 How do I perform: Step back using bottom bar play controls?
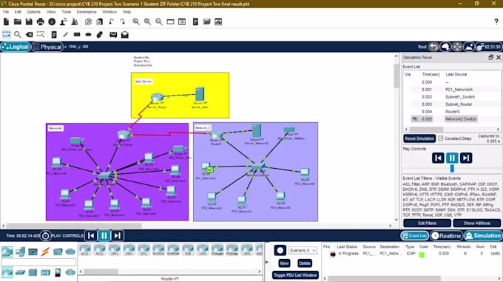click(x=91, y=236)
